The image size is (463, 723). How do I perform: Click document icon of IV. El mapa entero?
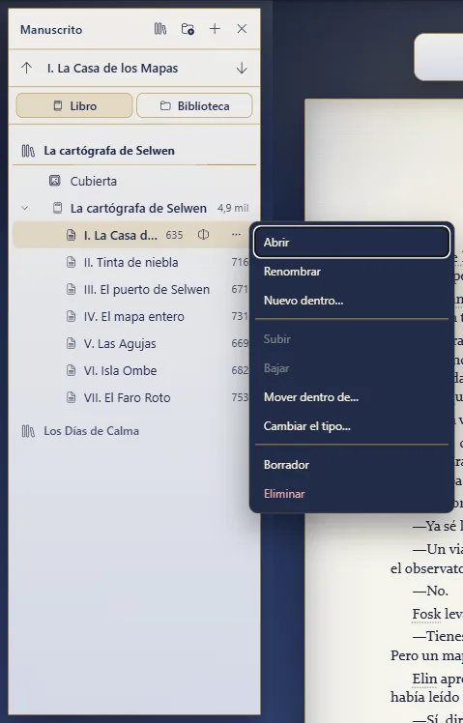coord(71,316)
